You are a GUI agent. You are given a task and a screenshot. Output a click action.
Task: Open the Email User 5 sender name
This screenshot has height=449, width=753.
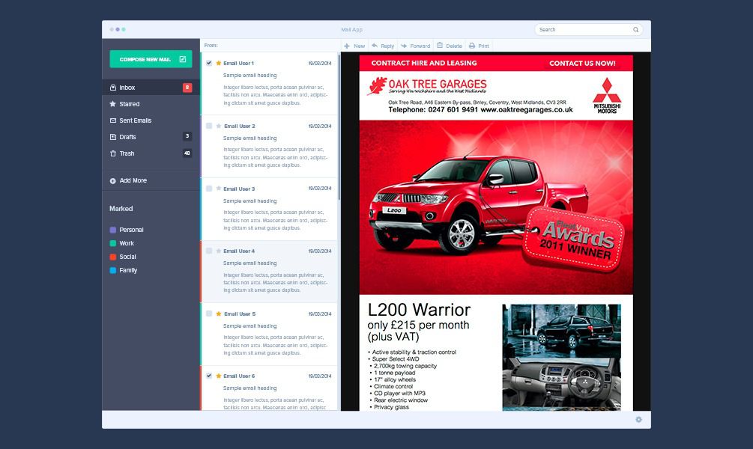click(x=240, y=314)
